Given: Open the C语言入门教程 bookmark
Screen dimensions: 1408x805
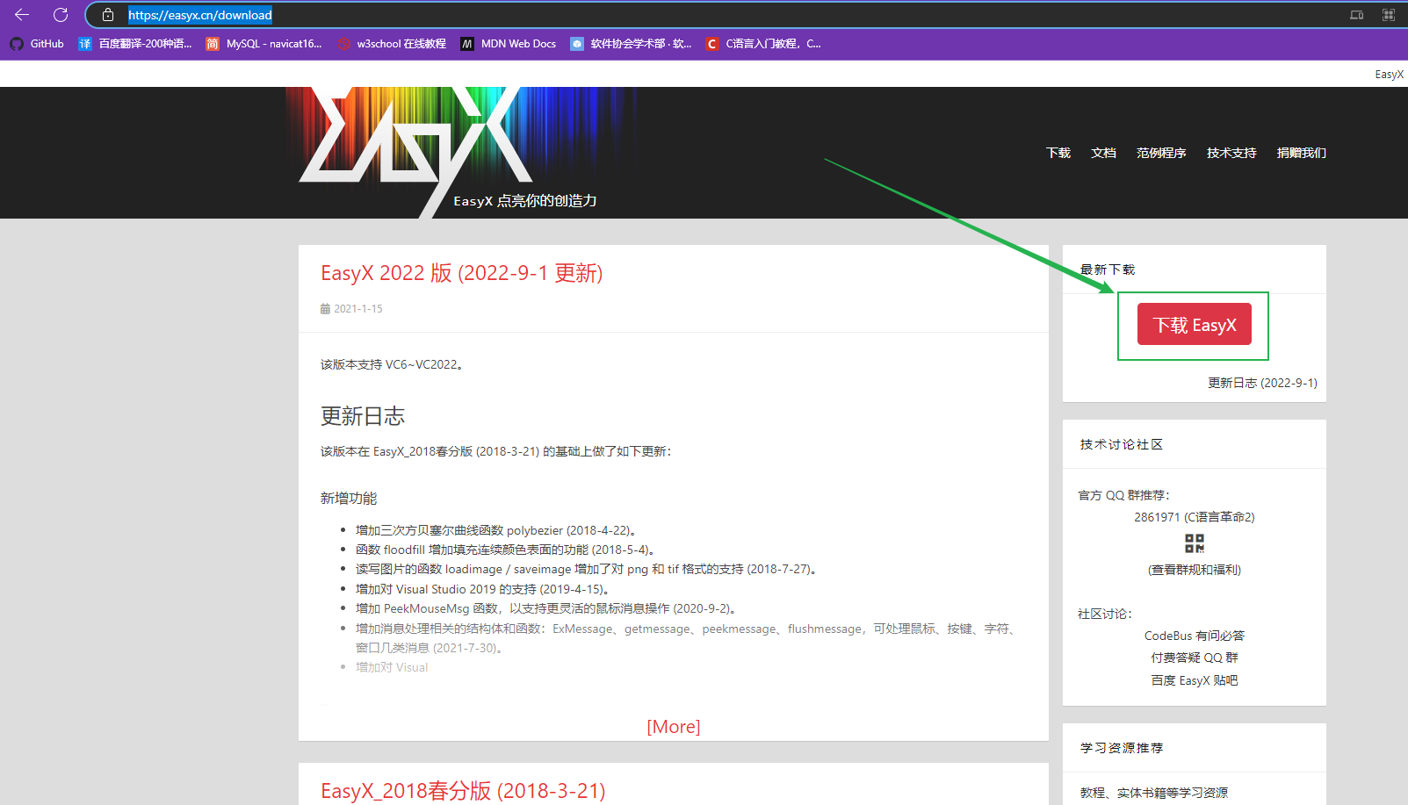Looking at the screenshot, I should point(763,44).
